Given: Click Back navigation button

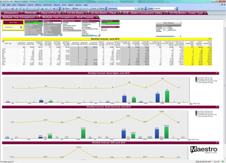Looking at the screenshot, I should [75, 8].
